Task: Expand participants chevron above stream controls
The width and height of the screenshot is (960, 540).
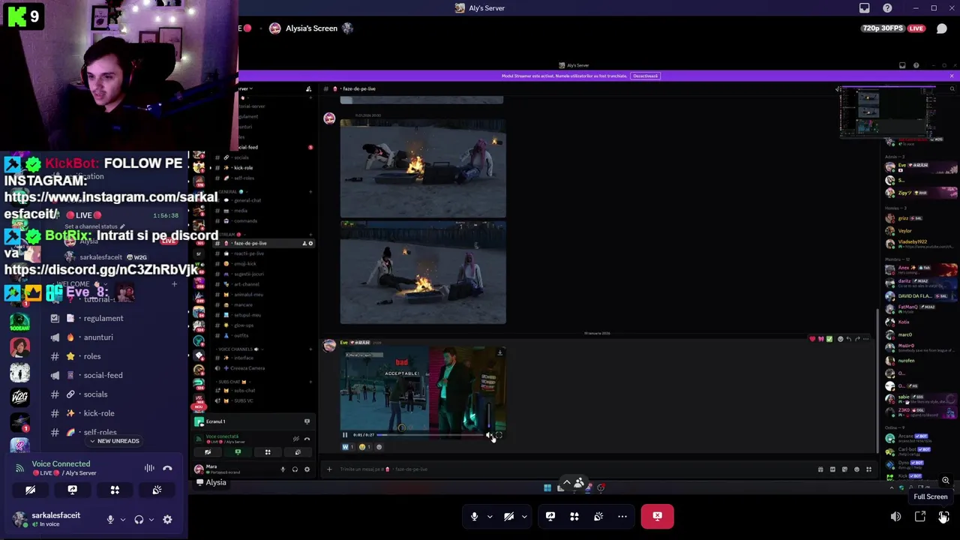Action: coord(567,482)
